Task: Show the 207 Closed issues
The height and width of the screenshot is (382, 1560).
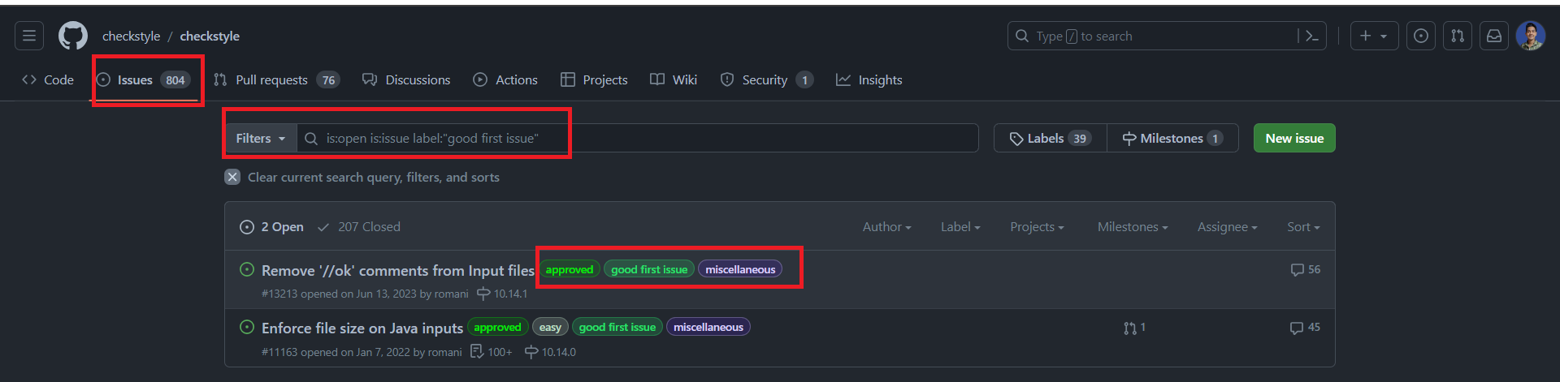Action: [359, 227]
